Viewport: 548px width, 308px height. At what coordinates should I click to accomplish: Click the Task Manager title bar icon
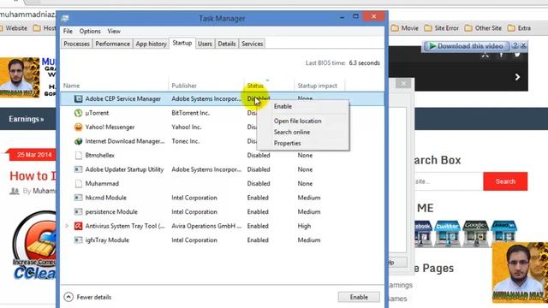65,18
